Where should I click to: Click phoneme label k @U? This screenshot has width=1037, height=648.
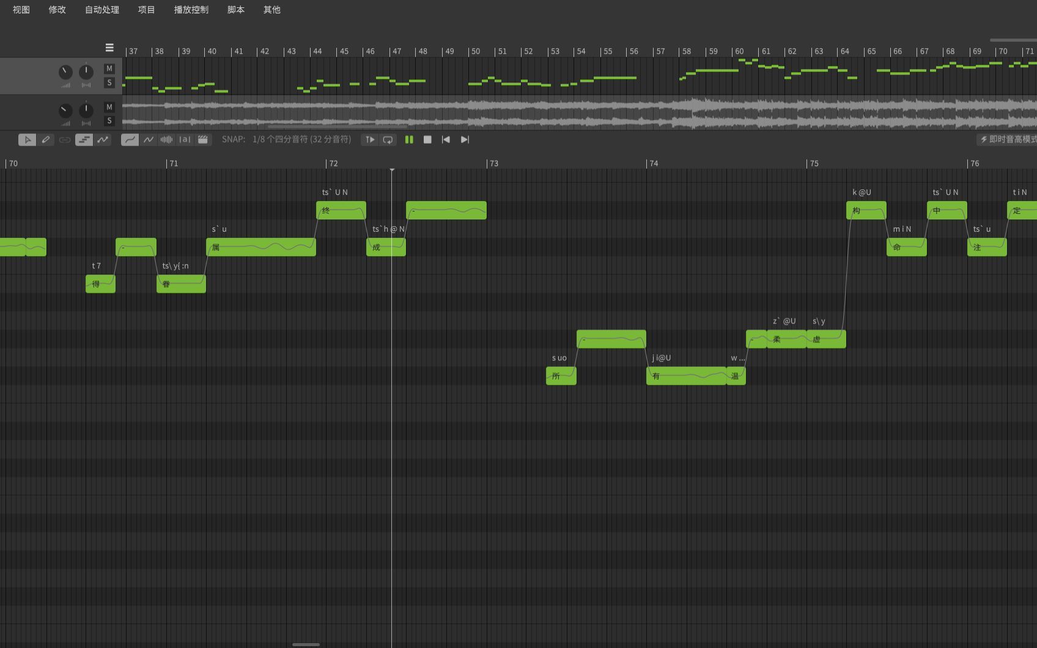click(862, 193)
